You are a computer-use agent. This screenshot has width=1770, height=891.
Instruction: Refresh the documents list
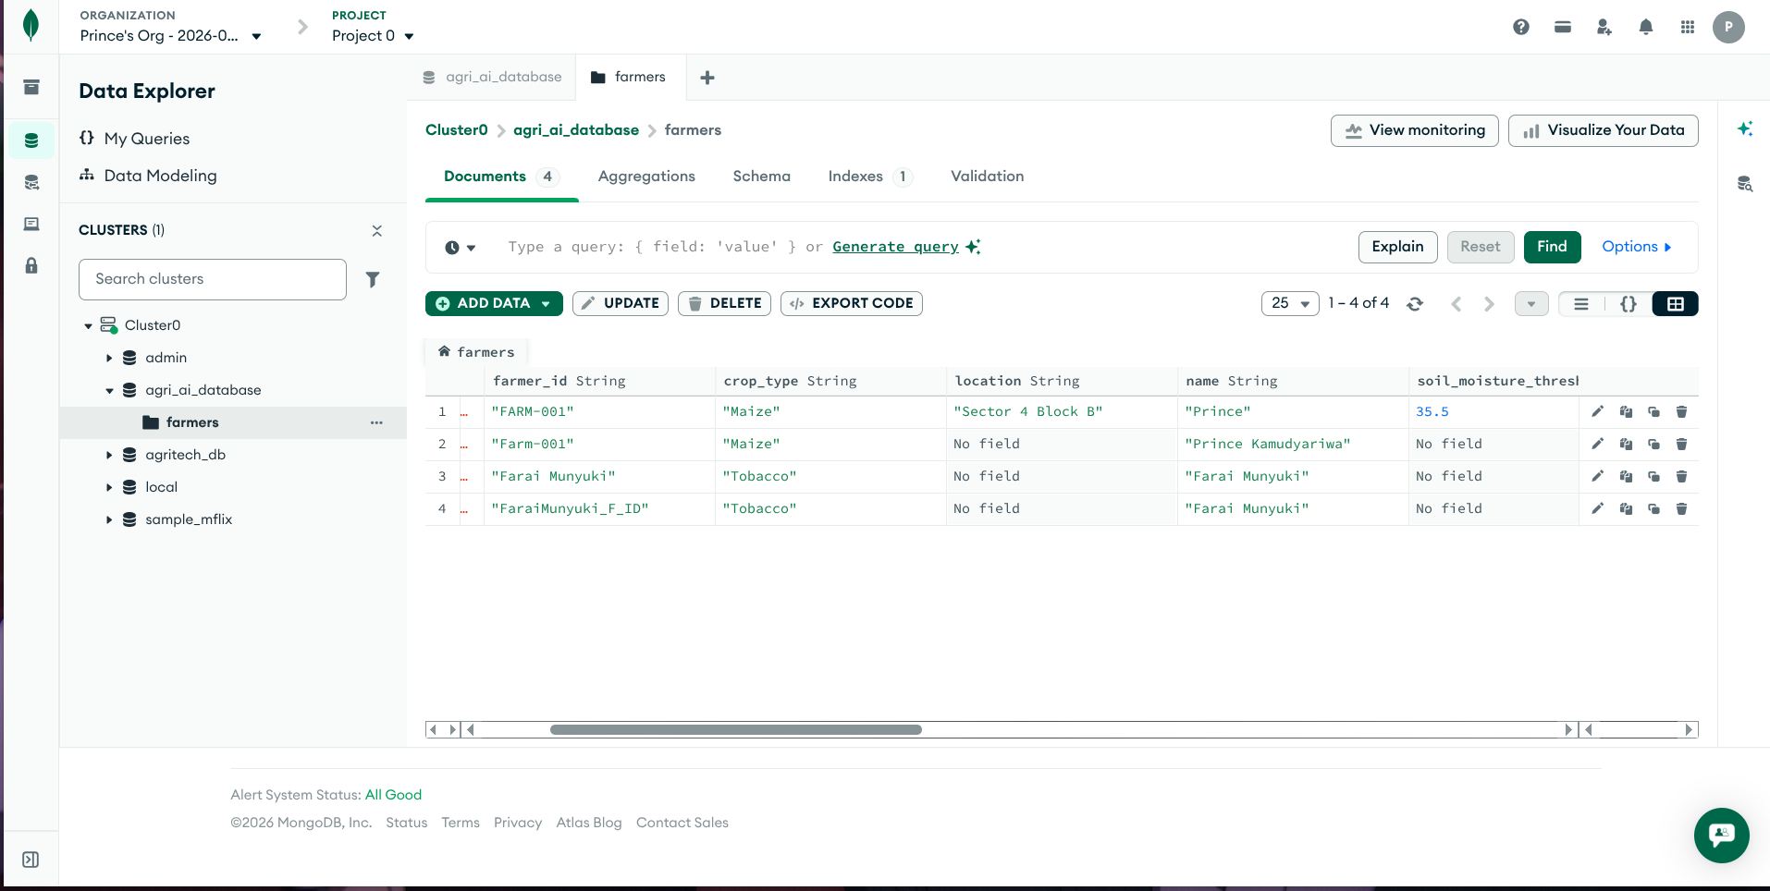pos(1415,303)
